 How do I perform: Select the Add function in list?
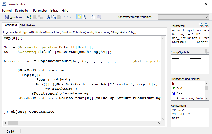(179, 88)
